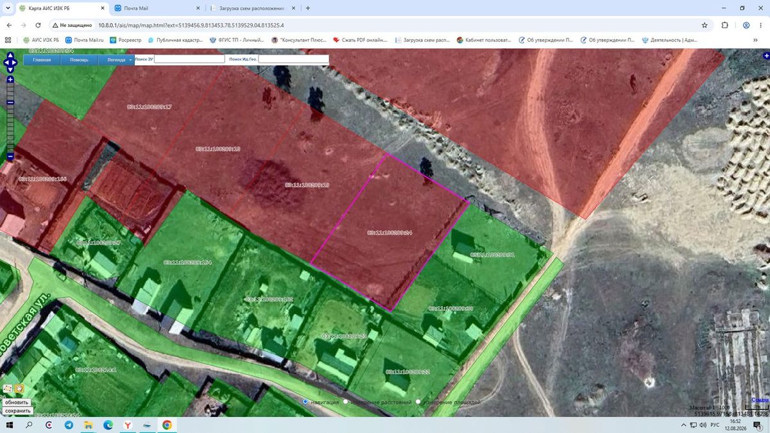This screenshot has height=433, width=770.
Task: Select the измерение расстояний radio option
Action: click(x=346, y=402)
